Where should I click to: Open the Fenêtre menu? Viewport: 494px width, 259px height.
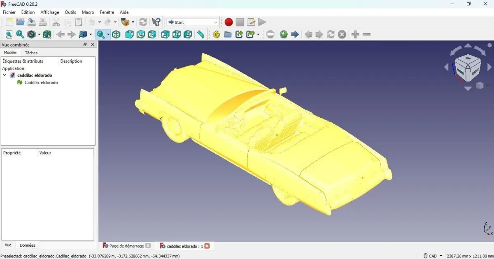click(x=107, y=12)
